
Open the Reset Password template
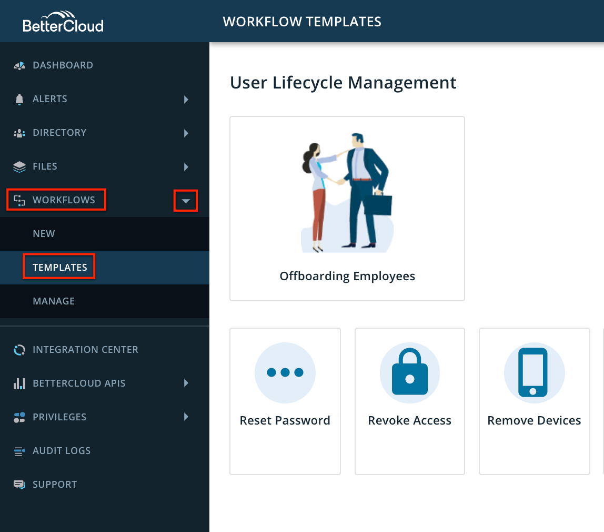tap(285, 401)
